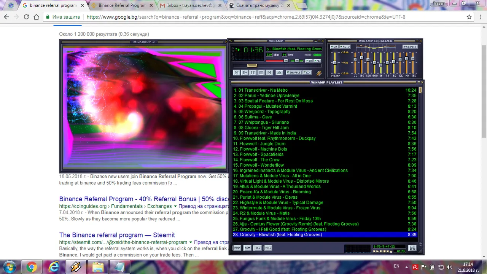The height and width of the screenshot is (274, 487).
Task: Click Winamp icon in taskbar
Action: (x=76, y=267)
